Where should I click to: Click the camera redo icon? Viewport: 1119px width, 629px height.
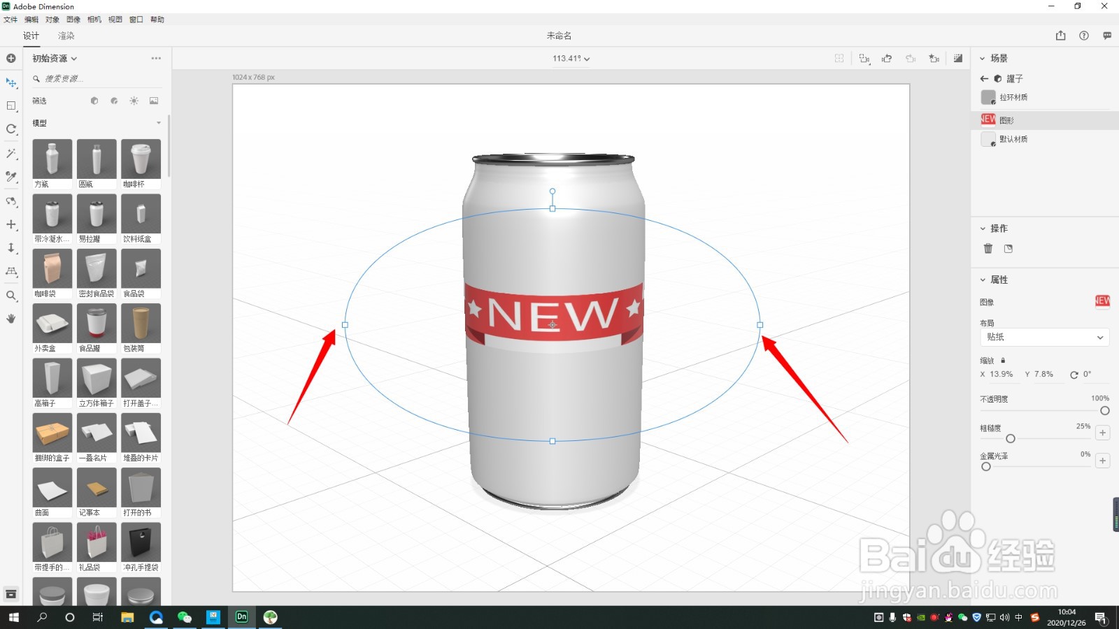(x=911, y=59)
